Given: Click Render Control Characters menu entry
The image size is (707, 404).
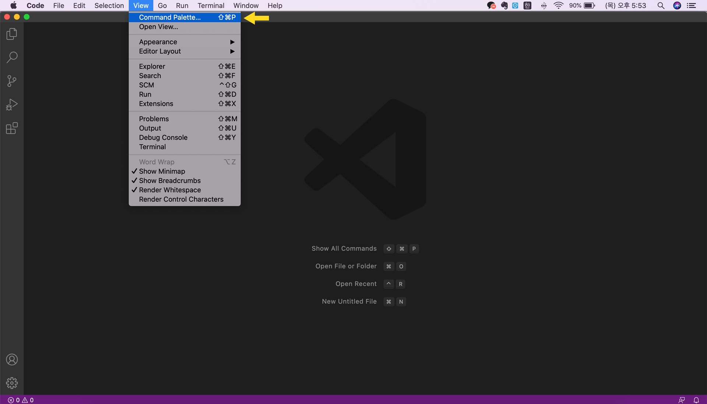Looking at the screenshot, I should 181,199.
